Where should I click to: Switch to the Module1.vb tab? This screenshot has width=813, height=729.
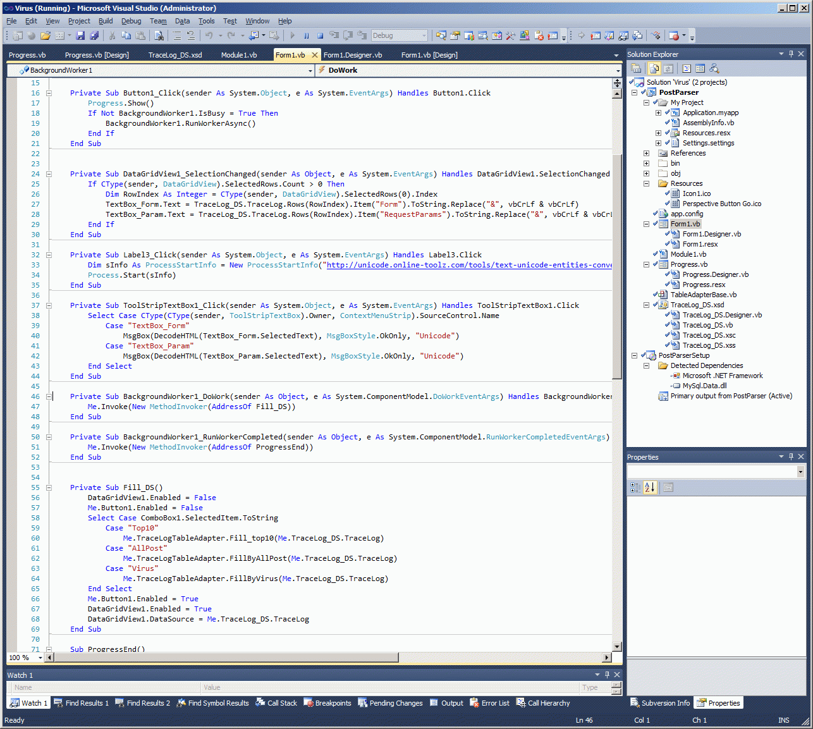tap(238, 55)
